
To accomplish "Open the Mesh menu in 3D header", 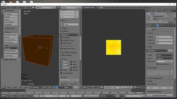I will point(26,87).
